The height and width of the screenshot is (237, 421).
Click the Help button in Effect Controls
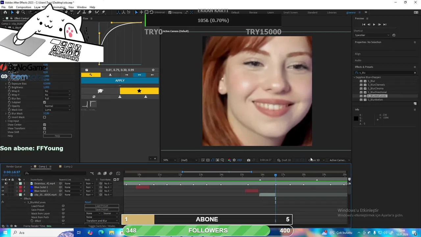point(57,136)
